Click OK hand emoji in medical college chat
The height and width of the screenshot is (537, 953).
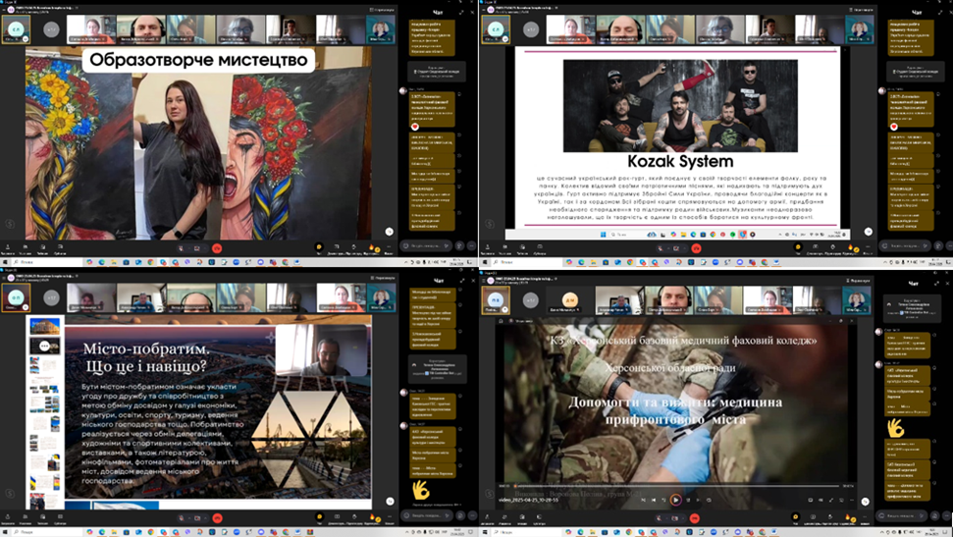coord(895,428)
